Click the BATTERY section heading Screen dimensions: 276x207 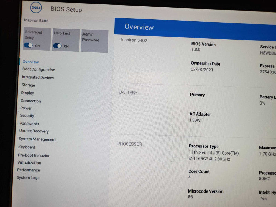tap(128, 92)
